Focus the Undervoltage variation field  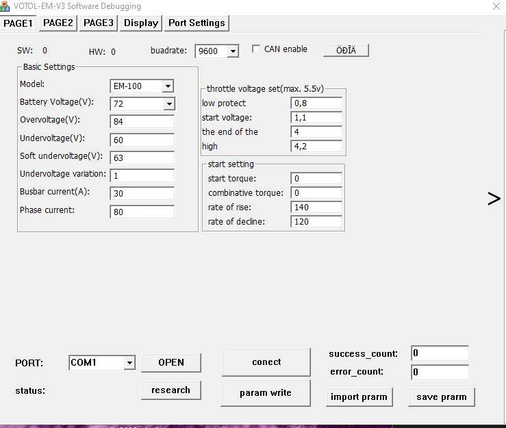142,175
